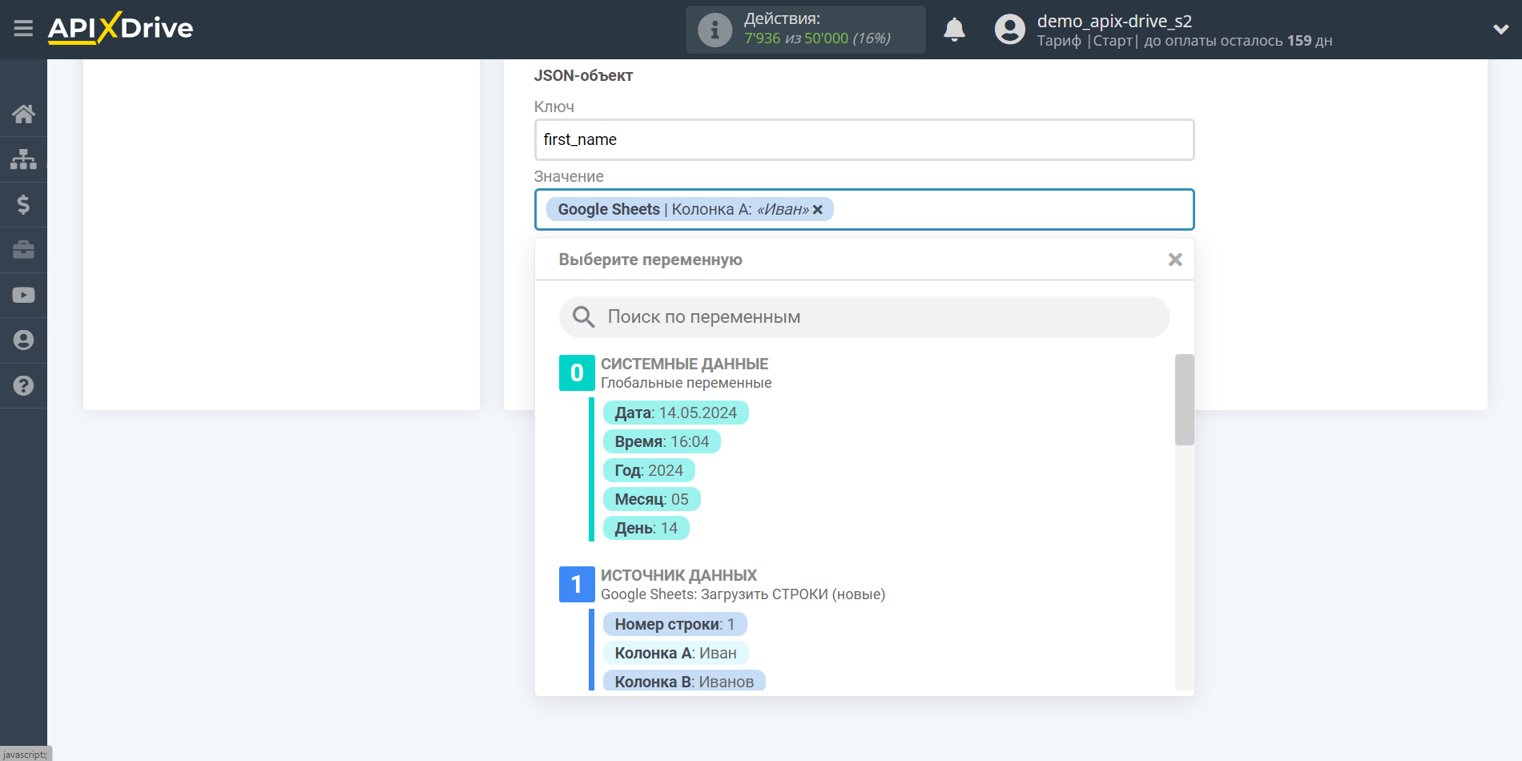
Task: Click Google Sheets: Загрузить СТРОКИ (новые) text
Action: (743, 595)
